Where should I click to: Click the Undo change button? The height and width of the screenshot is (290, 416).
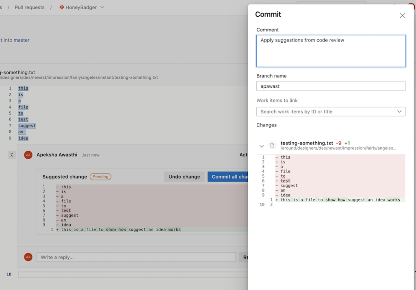point(184,177)
